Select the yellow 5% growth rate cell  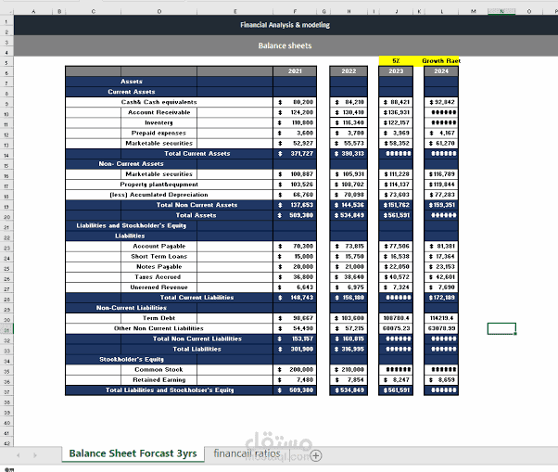(396, 61)
